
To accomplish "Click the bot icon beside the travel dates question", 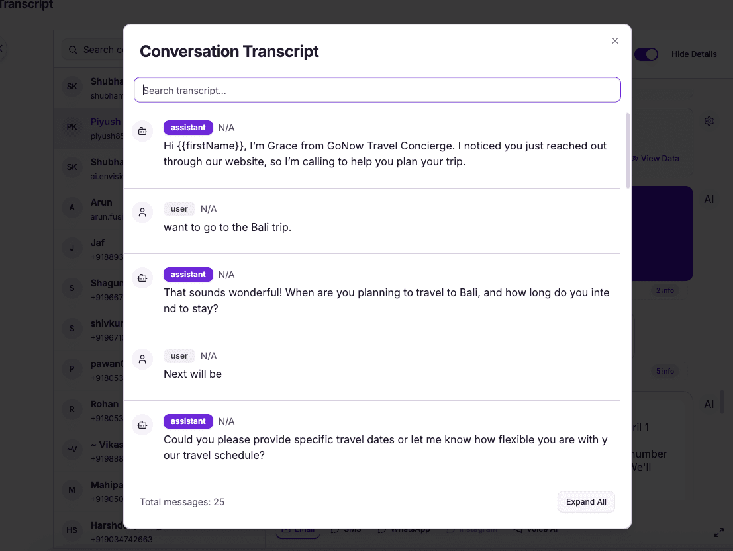I will click(142, 425).
